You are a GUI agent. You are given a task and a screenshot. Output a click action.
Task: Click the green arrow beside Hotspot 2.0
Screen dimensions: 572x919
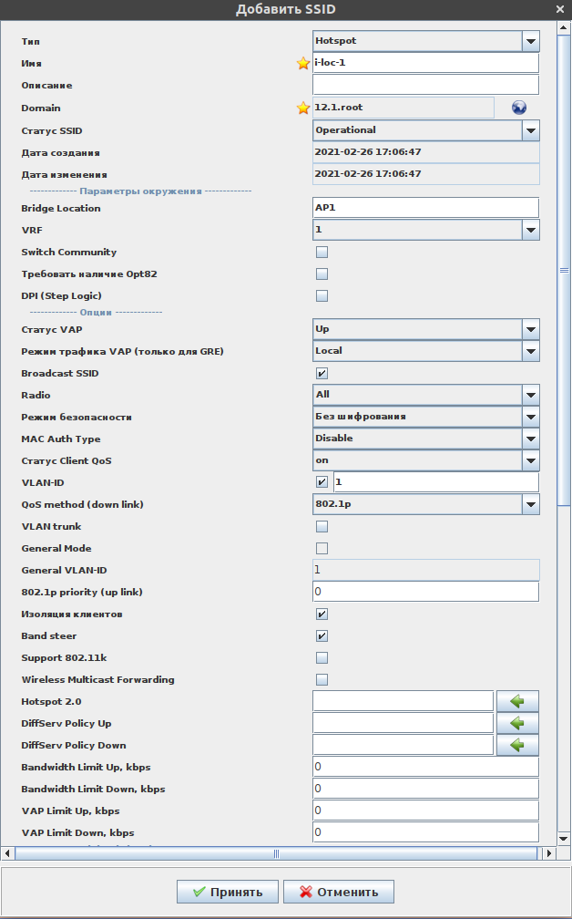coord(517,701)
